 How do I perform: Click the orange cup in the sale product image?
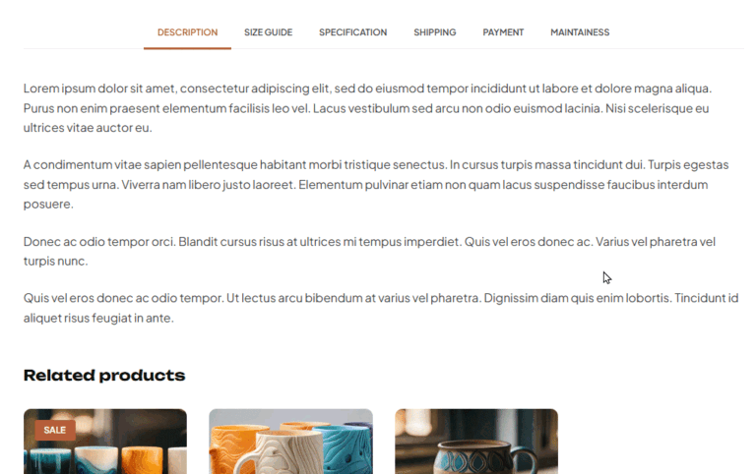[x=142, y=461]
